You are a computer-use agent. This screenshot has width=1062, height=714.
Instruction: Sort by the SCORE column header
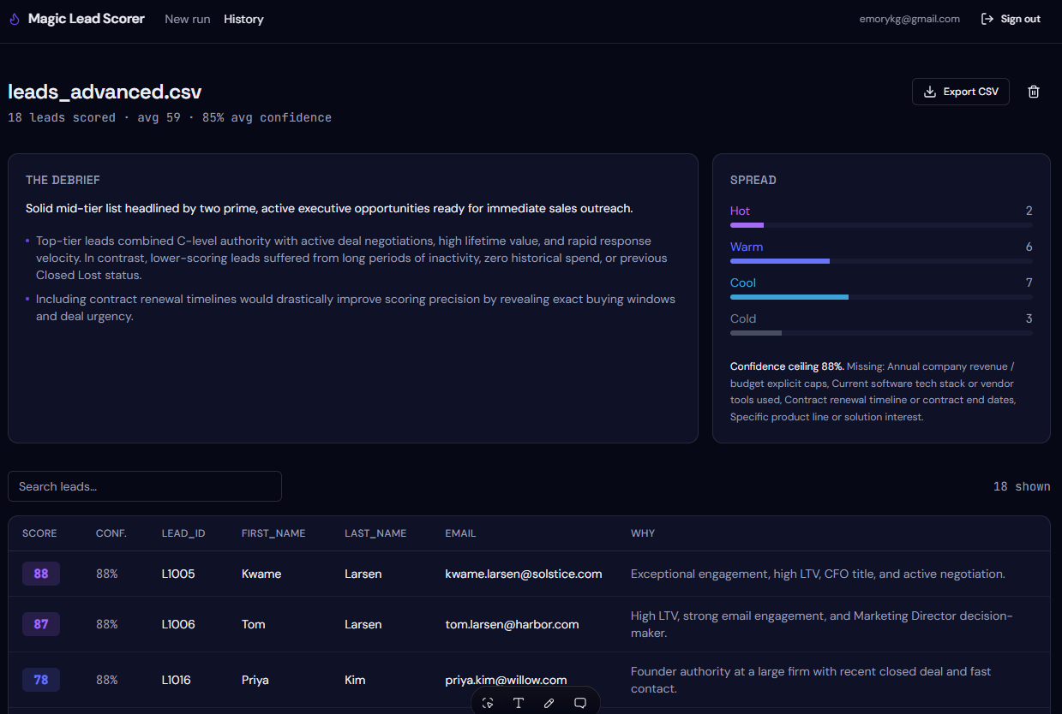coord(39,533)
